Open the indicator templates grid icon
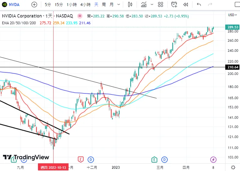Viewport: 240px width, 171px height. (161, 5)
